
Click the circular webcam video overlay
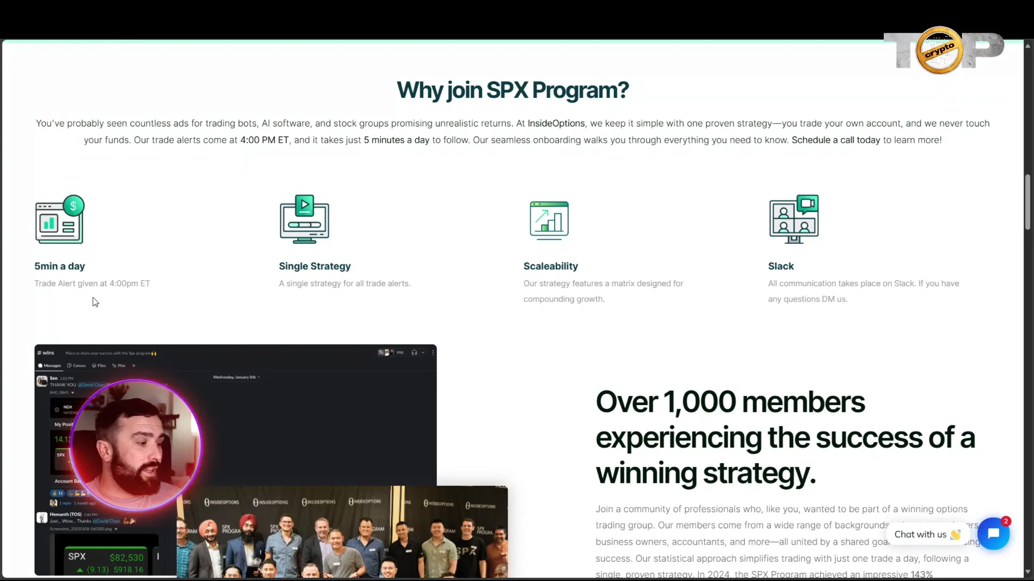[135, 445]
